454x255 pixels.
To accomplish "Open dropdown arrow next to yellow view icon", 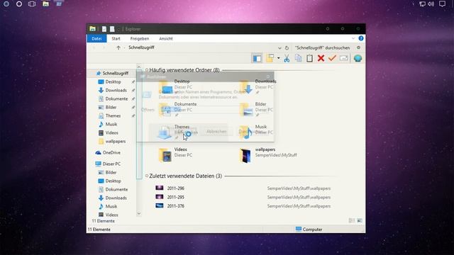I will coord(279,58).
